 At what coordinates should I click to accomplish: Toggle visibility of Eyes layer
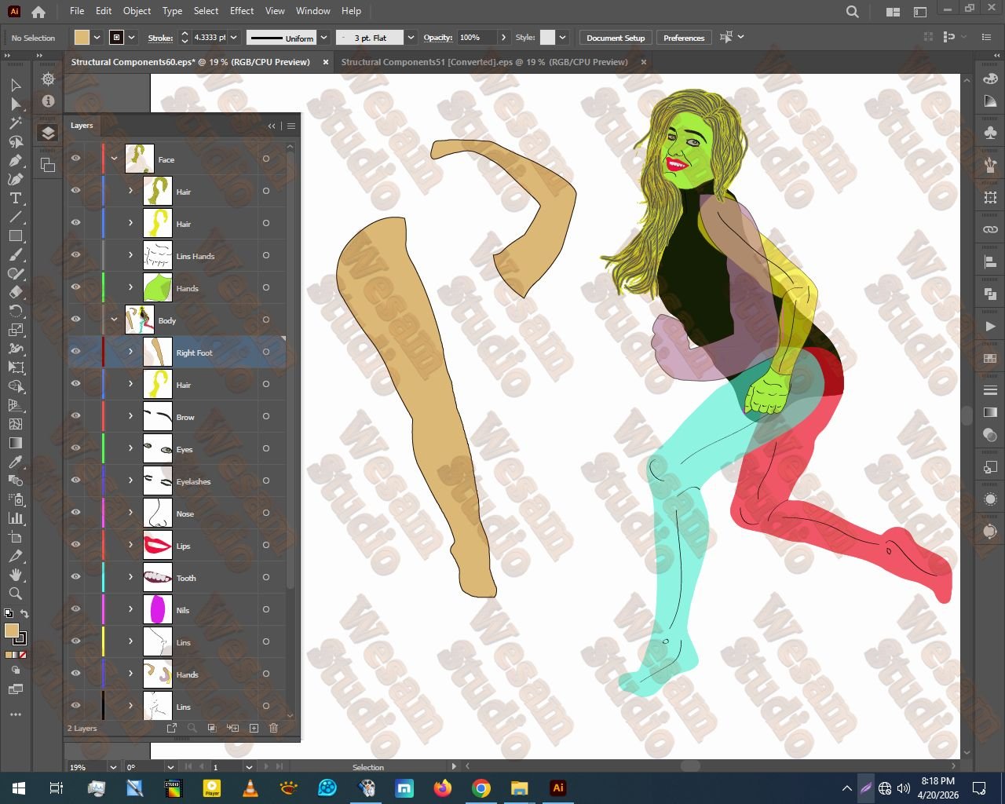coord(76,448)
